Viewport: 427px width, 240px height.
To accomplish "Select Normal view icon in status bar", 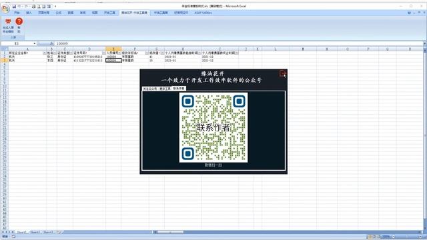I will point(370,237).
